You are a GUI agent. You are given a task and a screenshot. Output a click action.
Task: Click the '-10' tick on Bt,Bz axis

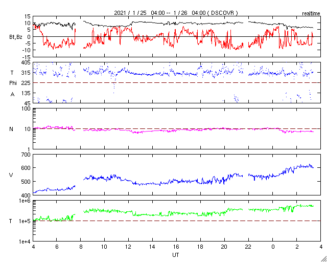[26, 50]
